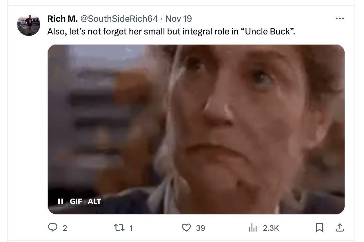Image resolution: width=364 pixels, height=242 pixels.
Task: Show the ALT description badge
Action: 94,201
